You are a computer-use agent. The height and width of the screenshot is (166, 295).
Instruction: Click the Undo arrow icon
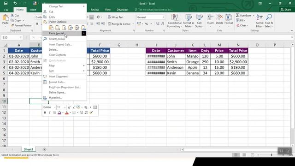click(x=15, y=3)
